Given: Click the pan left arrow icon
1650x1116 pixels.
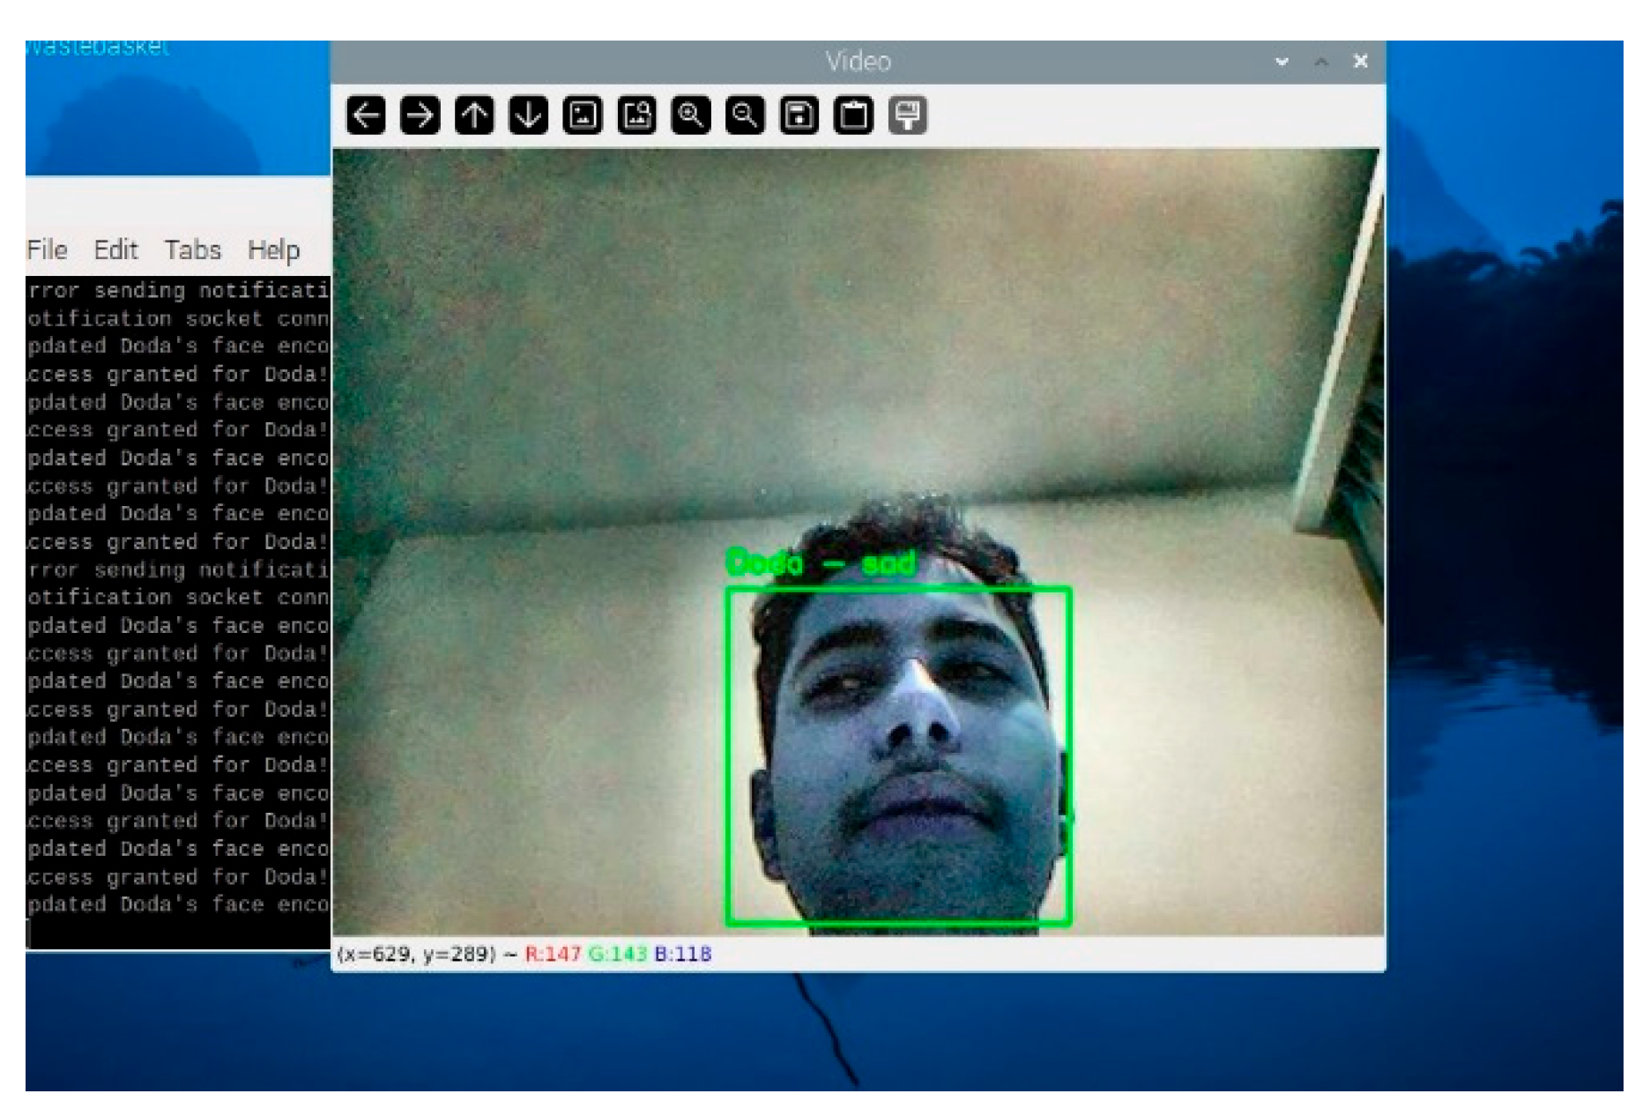Looking at the screenshot, I should click(366, 115).
